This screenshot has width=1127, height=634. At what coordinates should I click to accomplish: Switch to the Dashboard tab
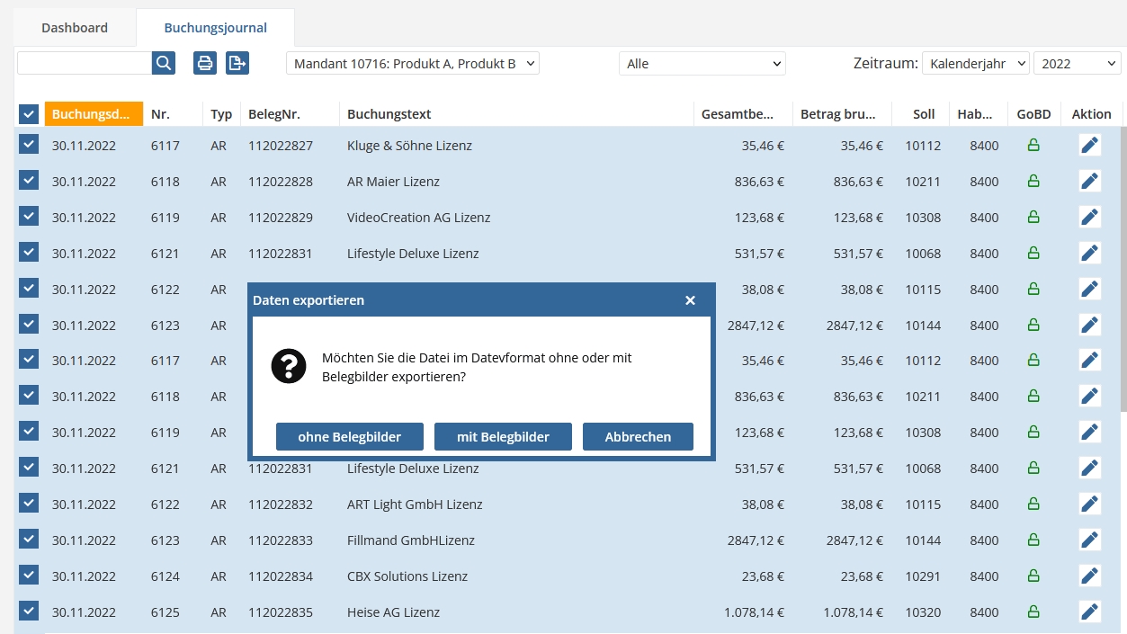pyautogui.click(x=75, y=28)
